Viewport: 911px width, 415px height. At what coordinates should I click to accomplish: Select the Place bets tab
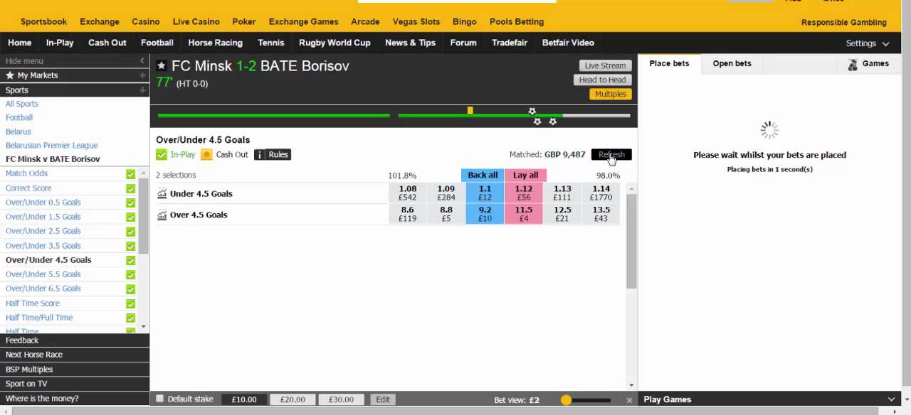click(669, 63)
